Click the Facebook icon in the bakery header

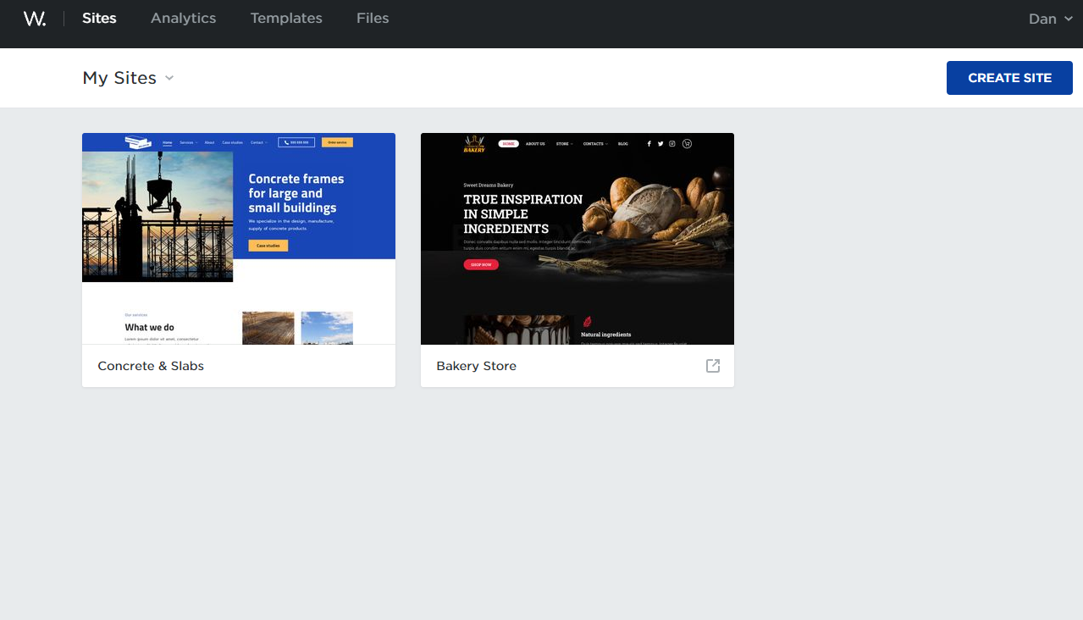click(x=649, y=143)
